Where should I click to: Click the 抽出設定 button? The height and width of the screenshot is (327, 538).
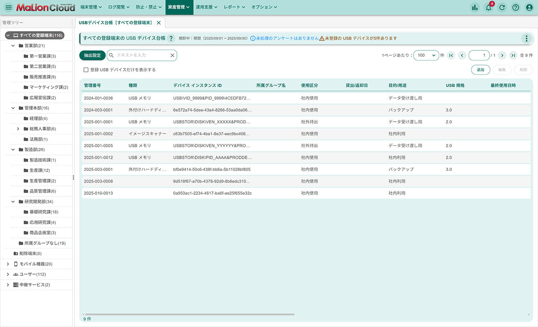click(92, 55)
